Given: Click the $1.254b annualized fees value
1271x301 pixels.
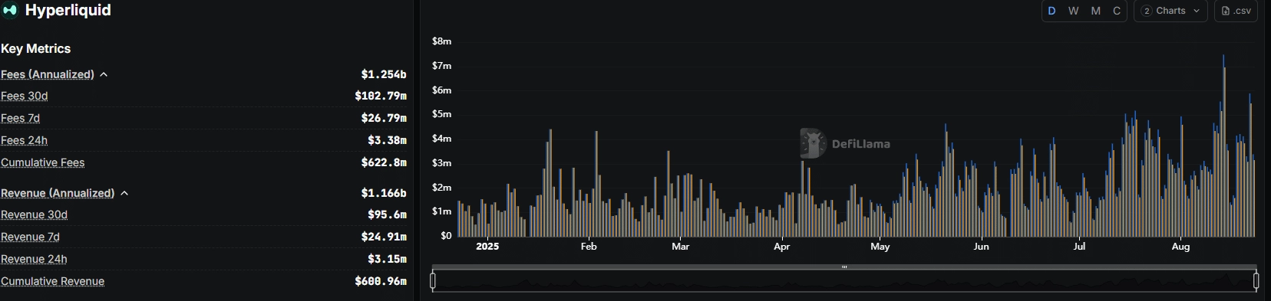Looking at the screenshot, I should coord(384,74).
